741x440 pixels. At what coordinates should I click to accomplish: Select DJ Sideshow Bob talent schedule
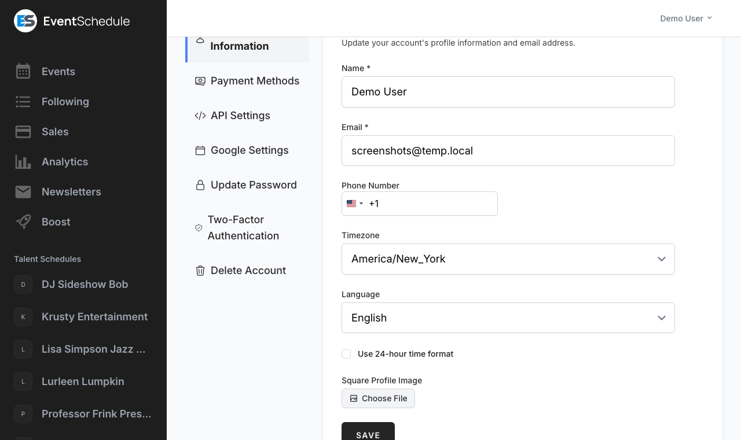coord(85,284)
